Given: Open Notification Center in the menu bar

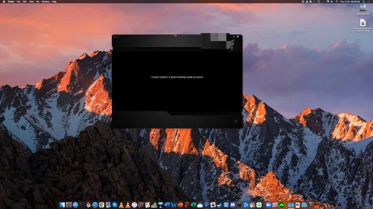Looking at the screenshot, I should click(368, 1).
